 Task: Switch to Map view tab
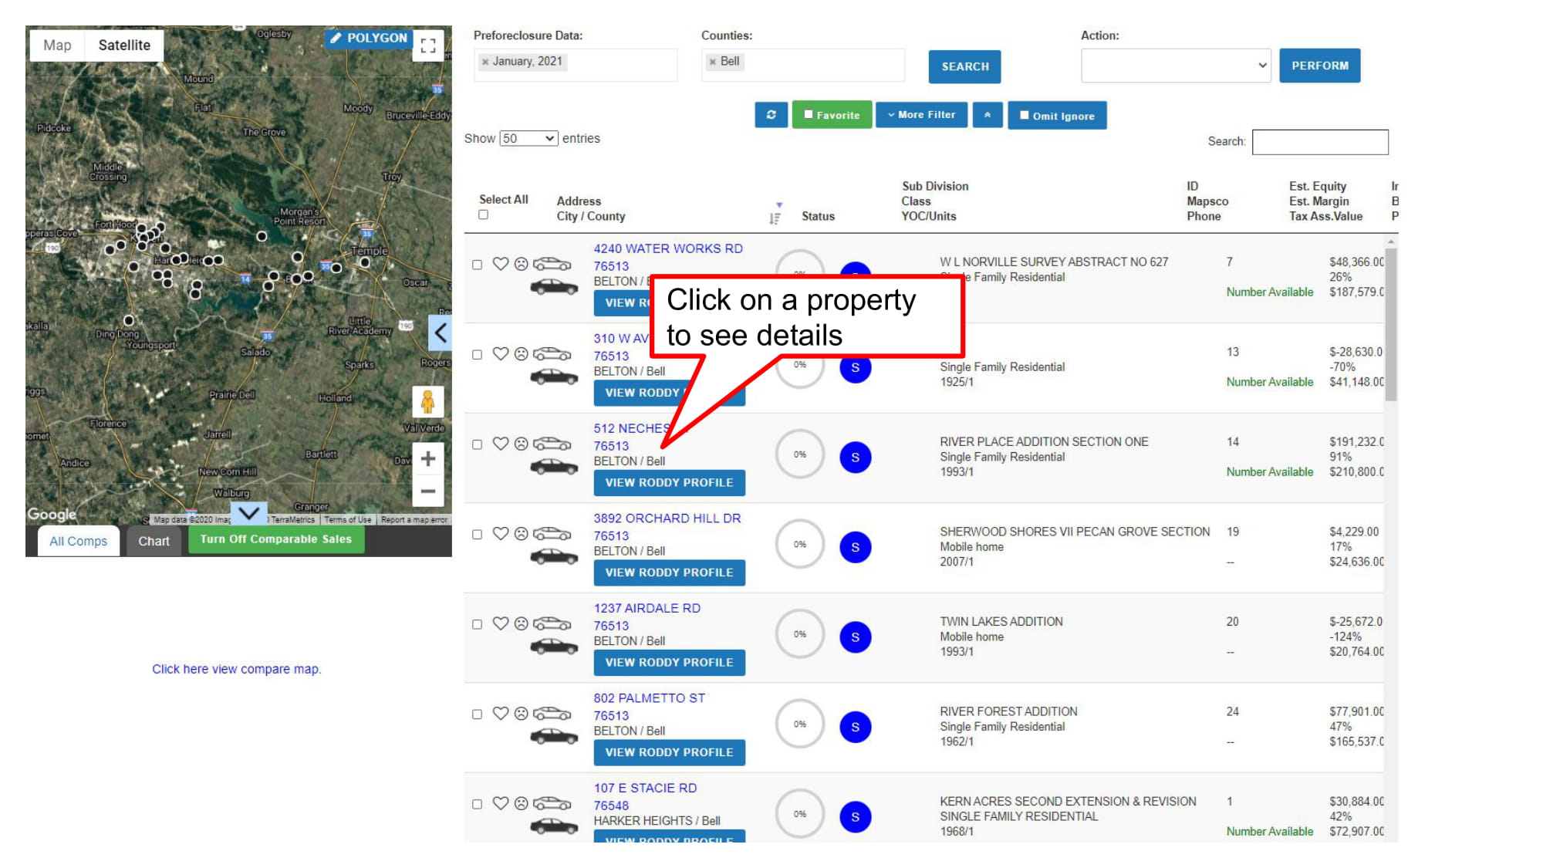(x=57, y=46)
